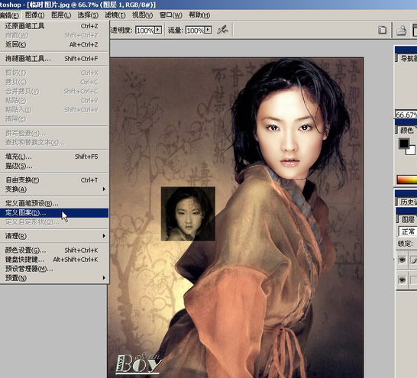Open the 滤镜(T) menu
Image resolution: width=417 pixels, height=378 pixels.
click(x=115, y=15)
